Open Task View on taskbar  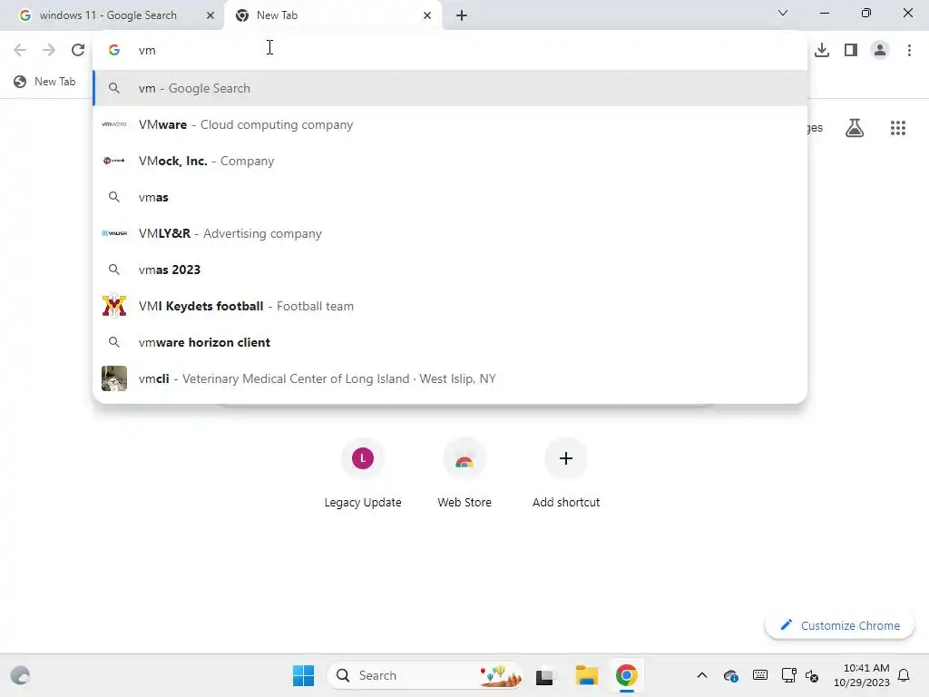[544, 675]
